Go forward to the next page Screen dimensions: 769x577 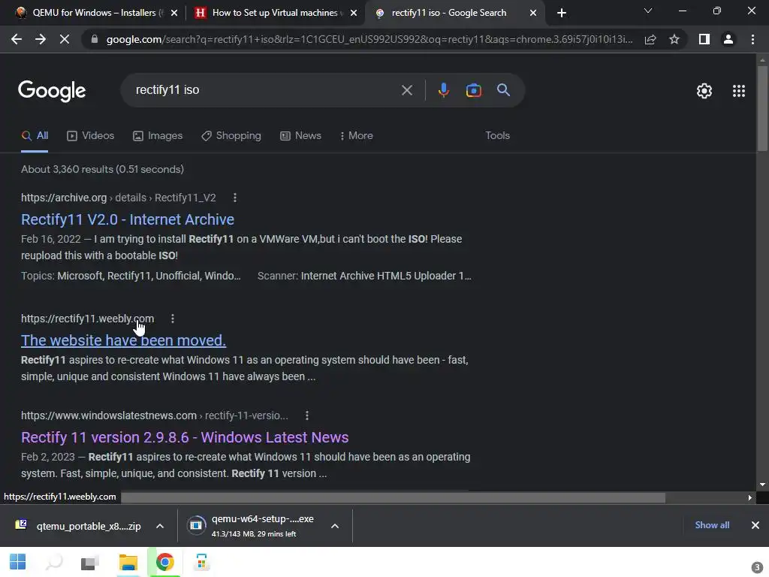pos(41,39)
